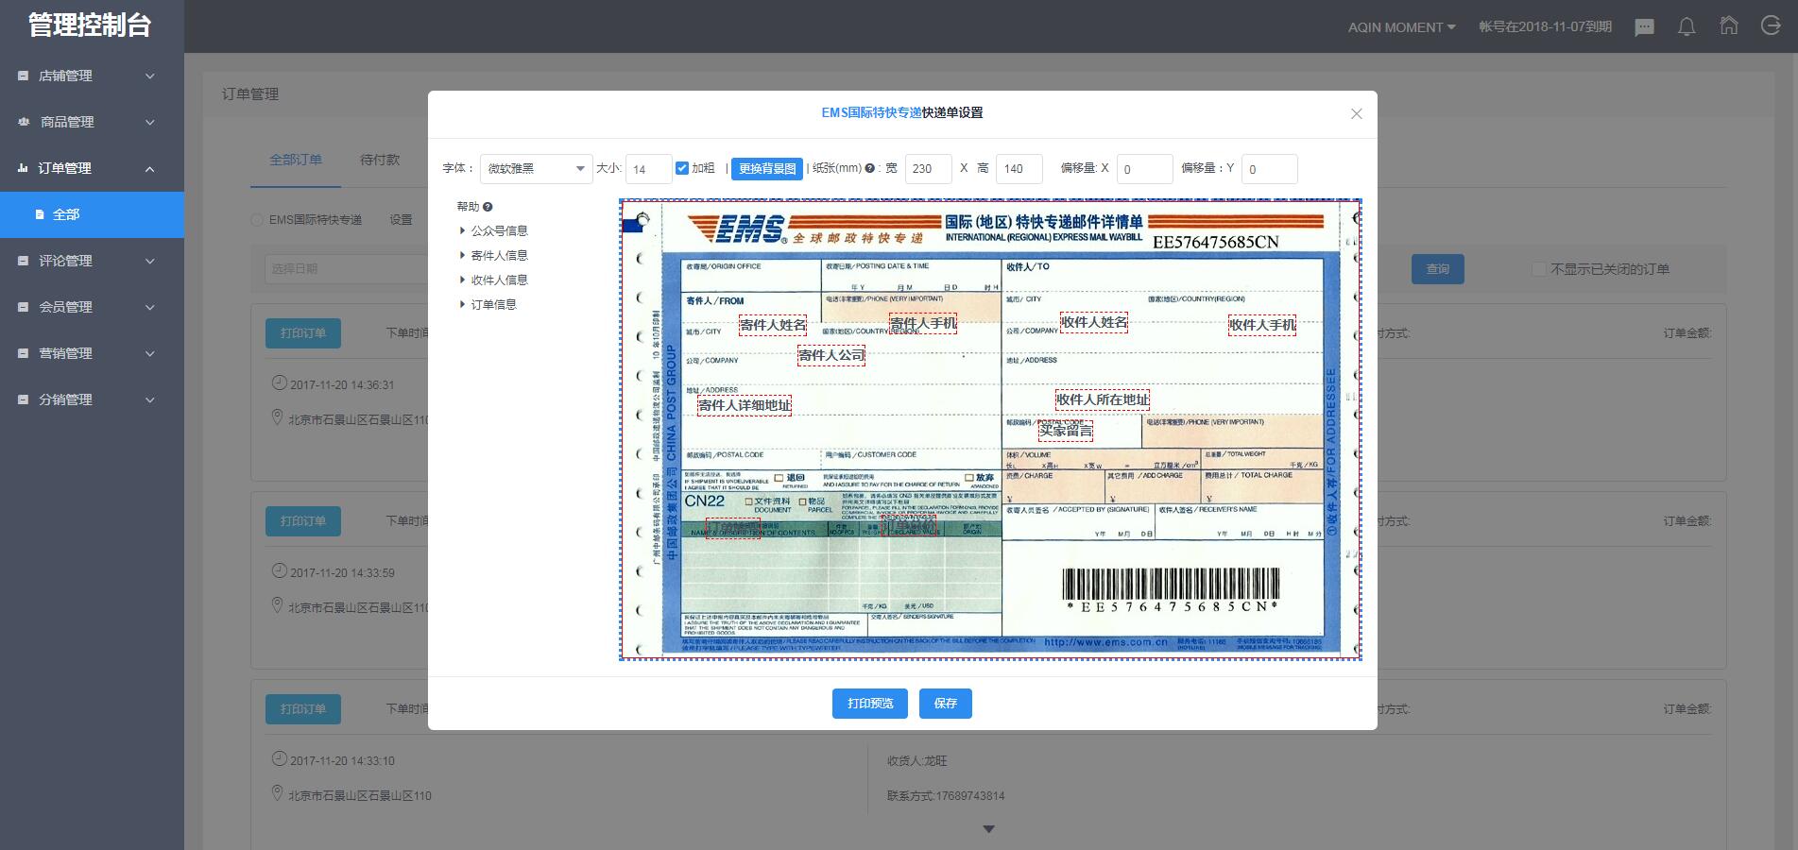Click 营销管理 sidebar icon
Screen dimensions: 1798x850
coord(24,353)
